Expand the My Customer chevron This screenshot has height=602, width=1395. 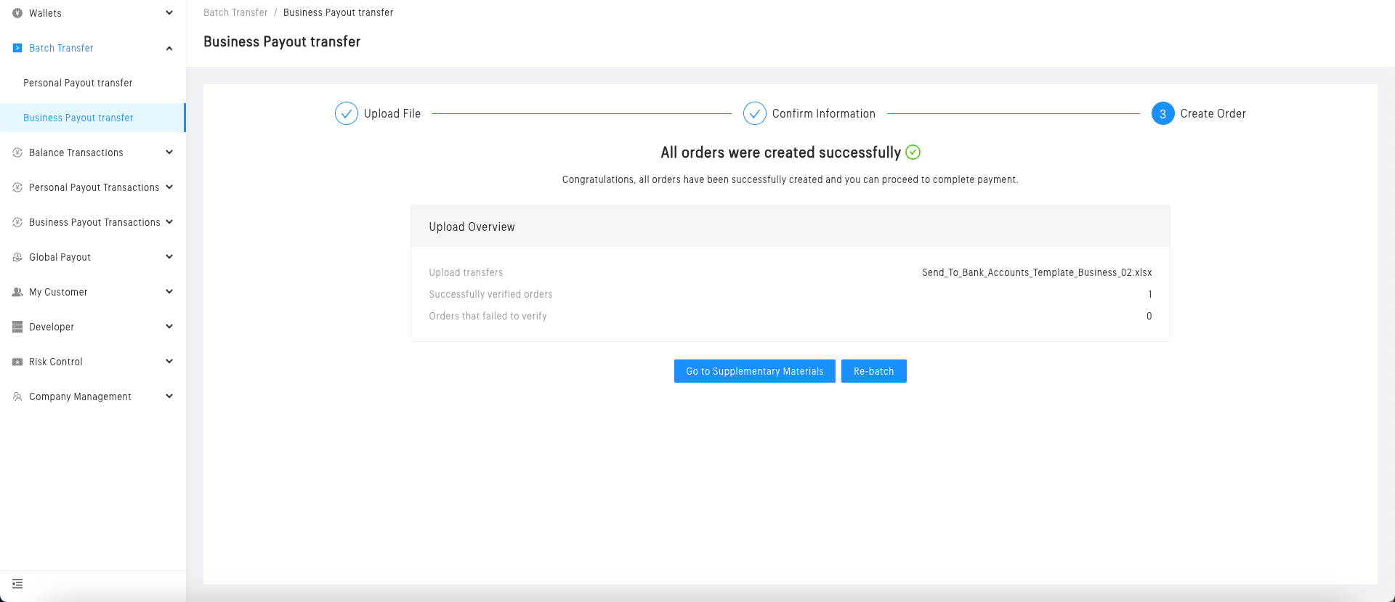tap(169, 292)
